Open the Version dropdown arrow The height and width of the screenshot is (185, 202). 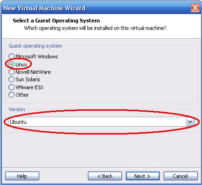click(x=190, y=122)
